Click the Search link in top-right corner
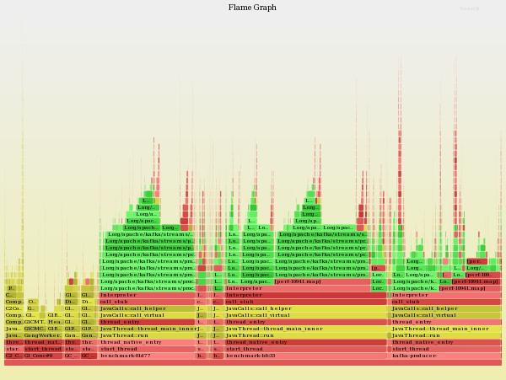Screen dimensions: 506x380 click(x=470, y=8)
